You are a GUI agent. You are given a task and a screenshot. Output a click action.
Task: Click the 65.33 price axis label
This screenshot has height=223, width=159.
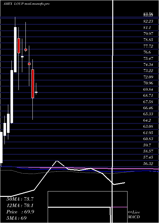click(148, 114)
